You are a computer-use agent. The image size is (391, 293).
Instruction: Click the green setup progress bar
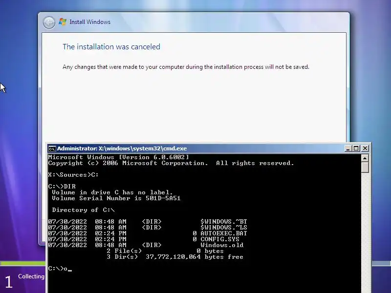[x=23, y=263]
